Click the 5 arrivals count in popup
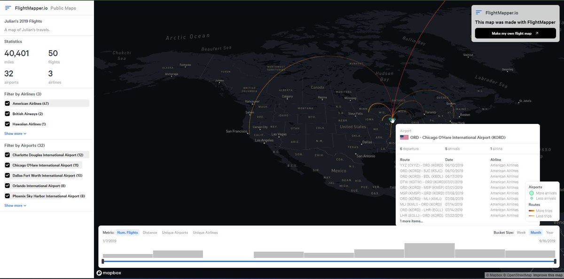 tap(453, 148)
